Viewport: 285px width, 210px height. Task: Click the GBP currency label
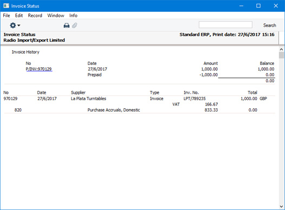pos(263,99)
